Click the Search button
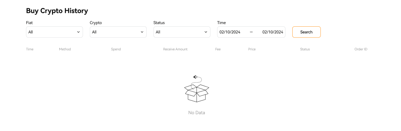The image size is (401, 131). click(306, 32)
